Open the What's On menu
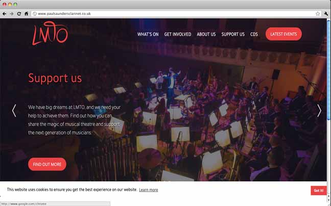Image resolution: width=331 pixels, height=206 pixels. pos(148,34)
